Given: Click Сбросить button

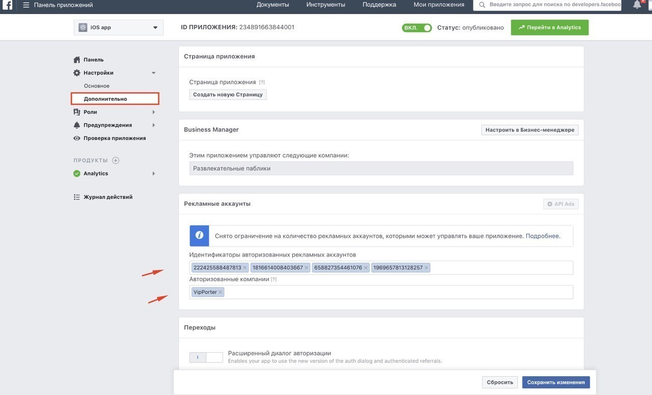Looking at the screenshot, I should tap(500, 382).
